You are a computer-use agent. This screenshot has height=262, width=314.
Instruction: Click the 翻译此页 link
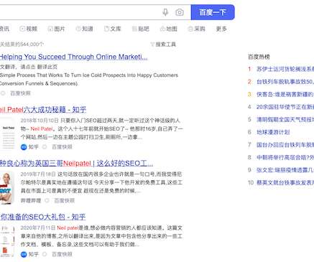(47, 67)
